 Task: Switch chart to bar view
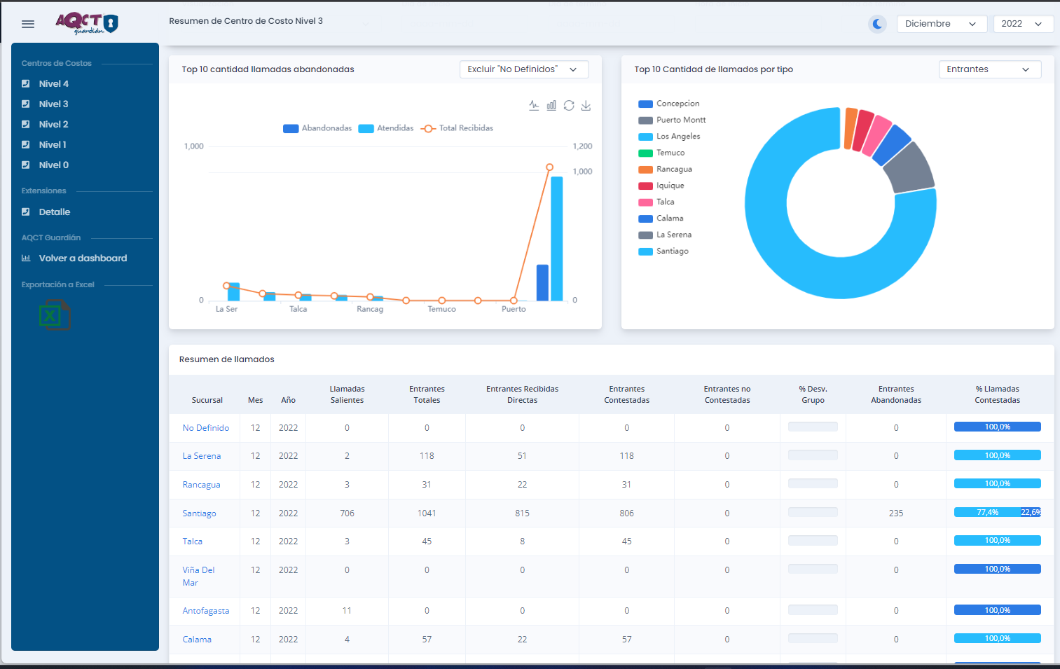[x=551, y=105]
